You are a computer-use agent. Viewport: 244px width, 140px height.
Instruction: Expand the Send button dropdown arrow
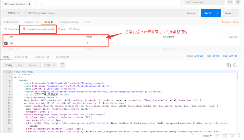coord(218,13)
